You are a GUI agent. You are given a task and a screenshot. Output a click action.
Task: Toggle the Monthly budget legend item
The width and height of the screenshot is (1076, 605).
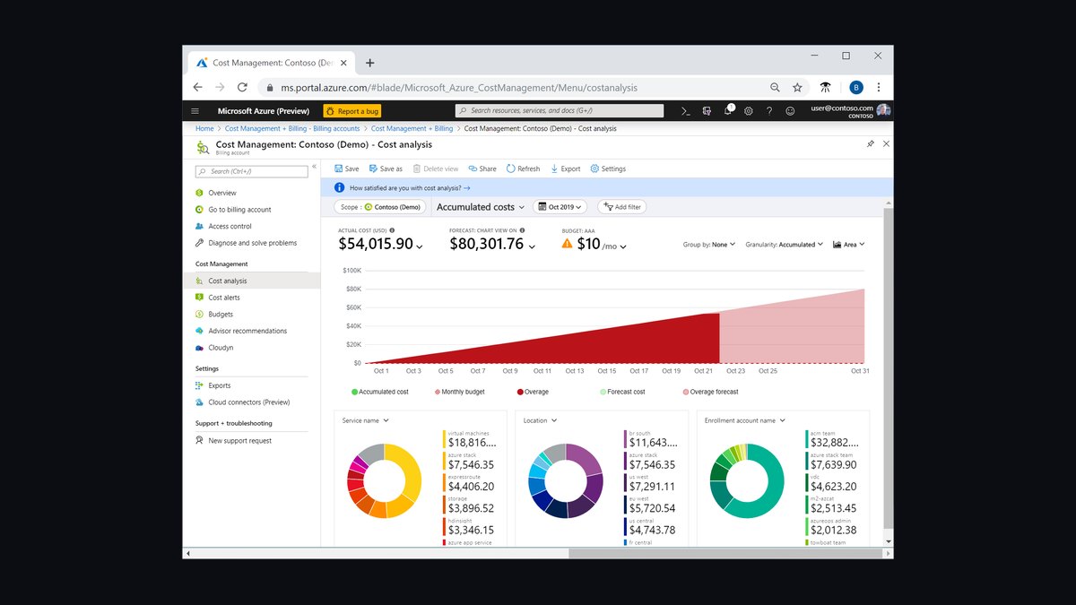pos(459,392)
